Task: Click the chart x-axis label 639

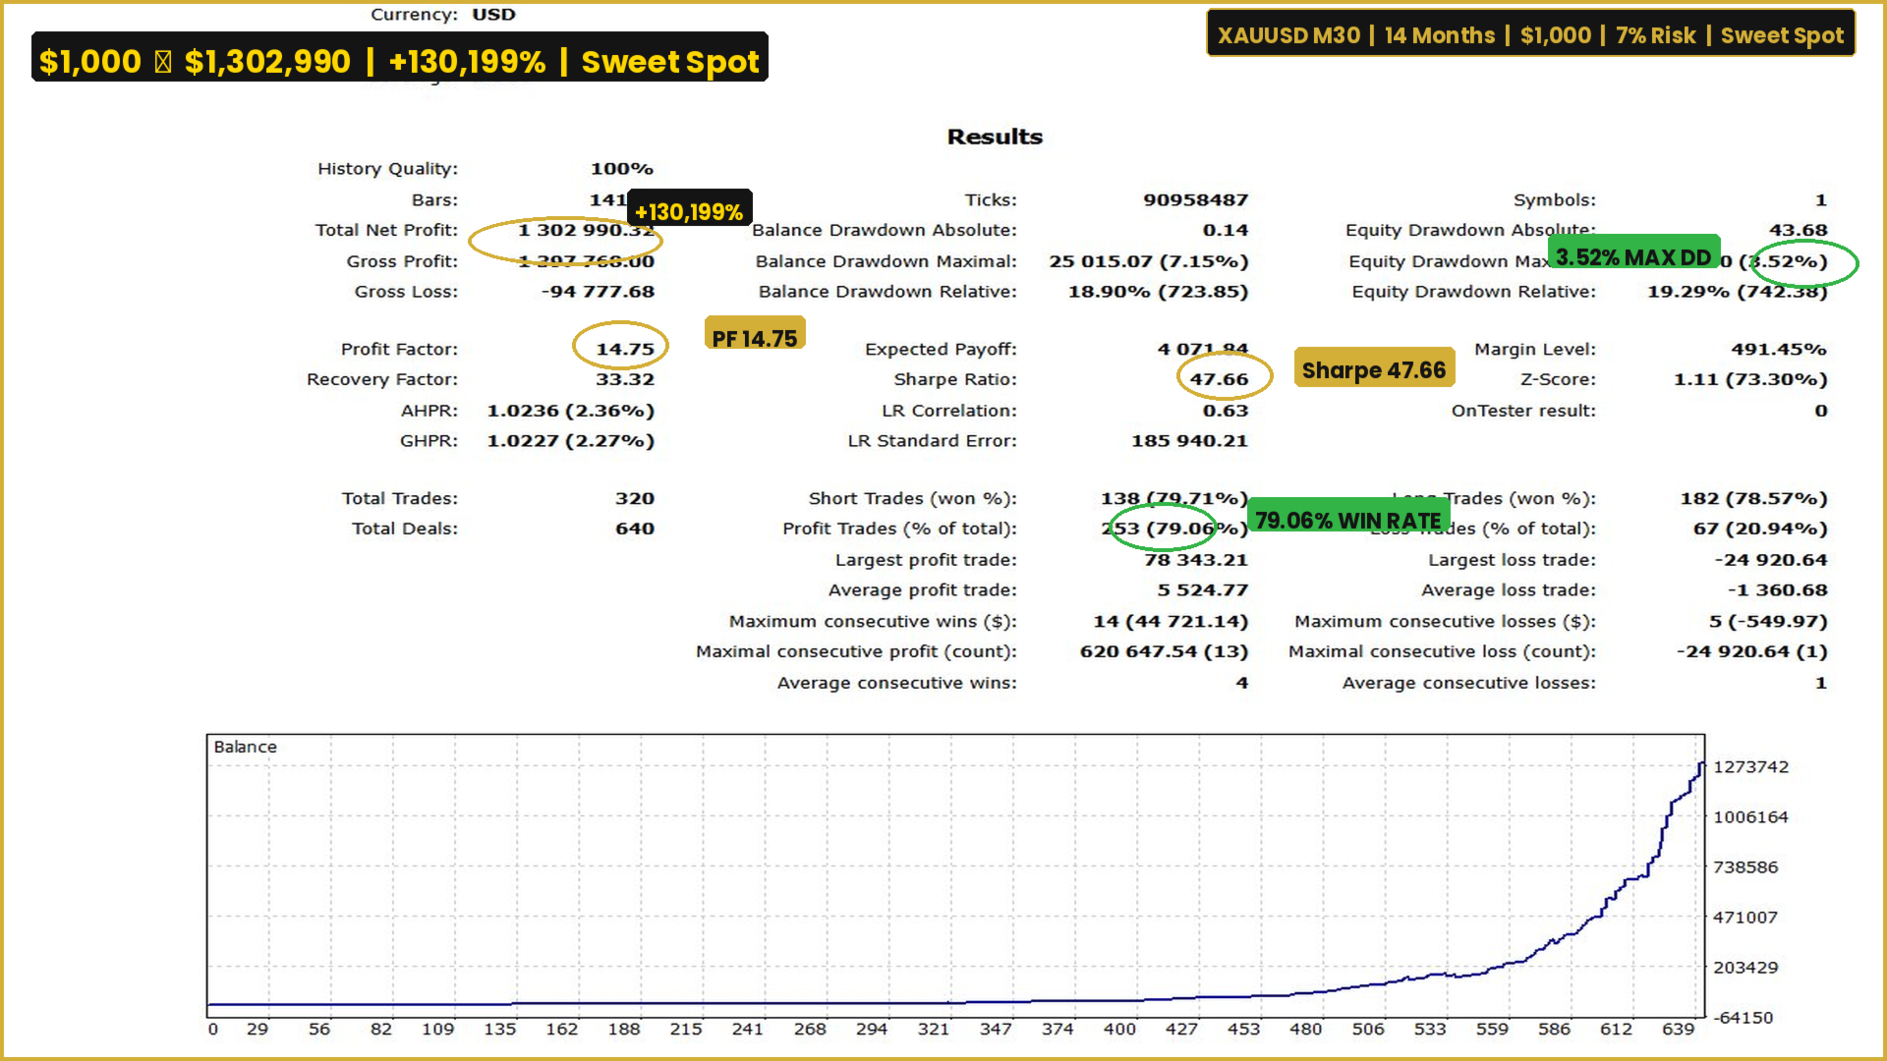Action: point(1678,1029)
